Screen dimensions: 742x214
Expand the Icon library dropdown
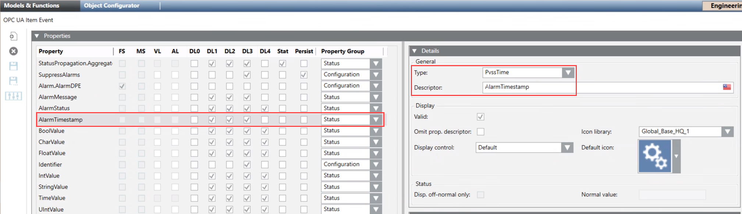click(727, 132)
